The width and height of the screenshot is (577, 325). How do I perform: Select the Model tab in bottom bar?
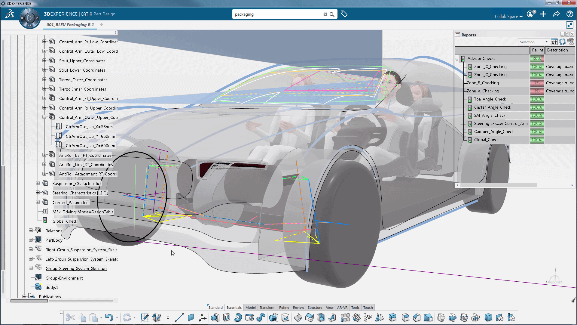pyautogui.click(x=250, y=308)
